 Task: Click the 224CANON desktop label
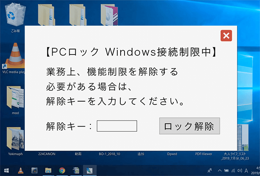[47, 154]
